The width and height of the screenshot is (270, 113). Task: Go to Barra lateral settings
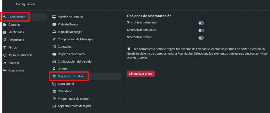tap(66, 84)
